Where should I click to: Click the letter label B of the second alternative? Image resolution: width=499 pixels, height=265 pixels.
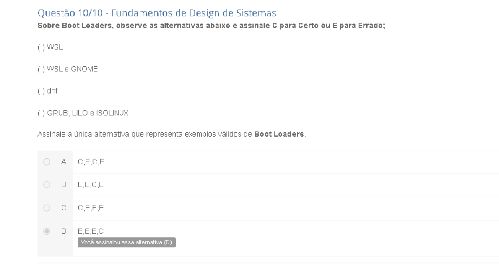[64, 185]
